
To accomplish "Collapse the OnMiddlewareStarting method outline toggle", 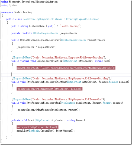I will coord(1,61).
